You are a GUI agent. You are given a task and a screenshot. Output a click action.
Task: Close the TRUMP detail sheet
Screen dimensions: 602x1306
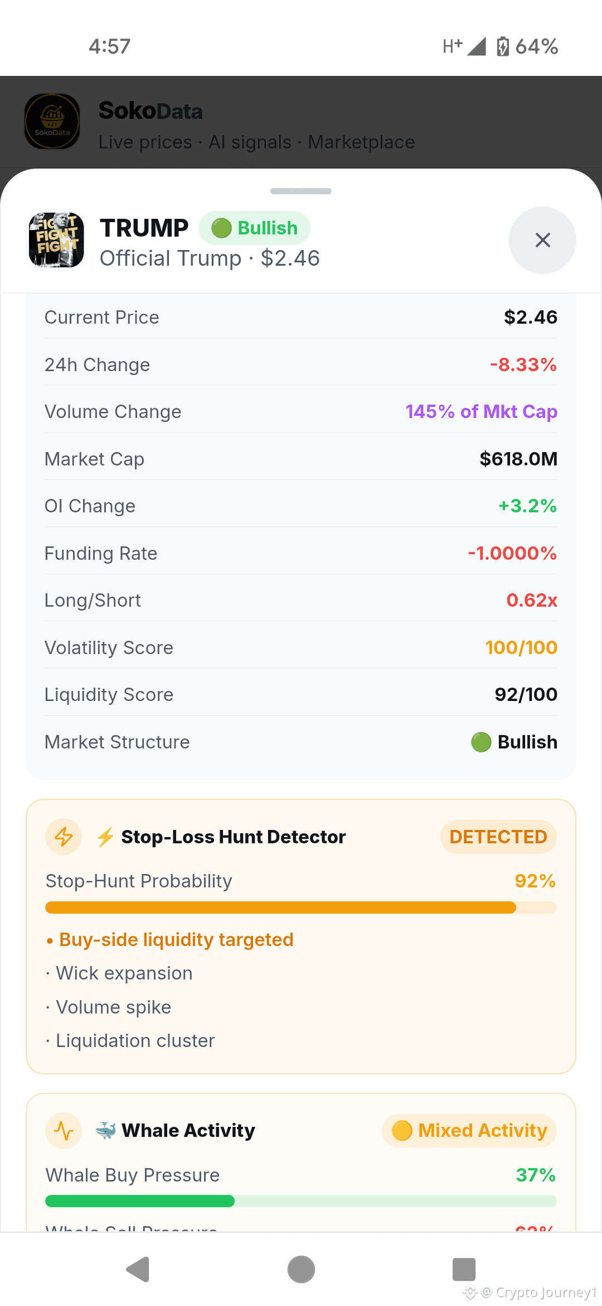click(x=542, y=240)
